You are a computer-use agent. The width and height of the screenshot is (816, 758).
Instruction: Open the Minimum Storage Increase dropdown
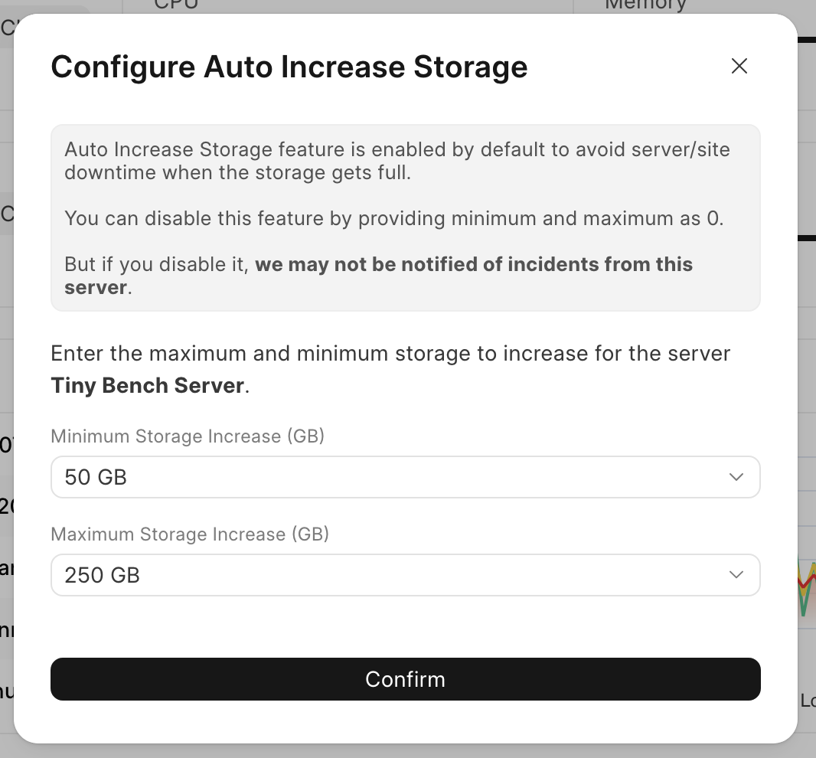(x=405, y=477)
